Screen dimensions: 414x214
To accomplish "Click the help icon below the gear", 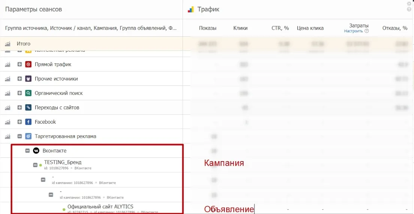I will [409, 9].
